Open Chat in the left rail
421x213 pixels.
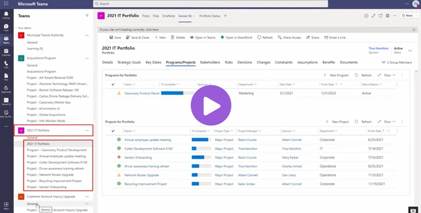point(6,27)
